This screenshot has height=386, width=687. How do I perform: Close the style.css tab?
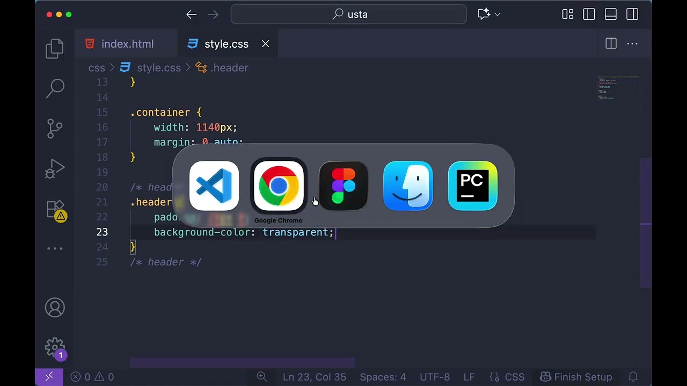coord(266,44)
